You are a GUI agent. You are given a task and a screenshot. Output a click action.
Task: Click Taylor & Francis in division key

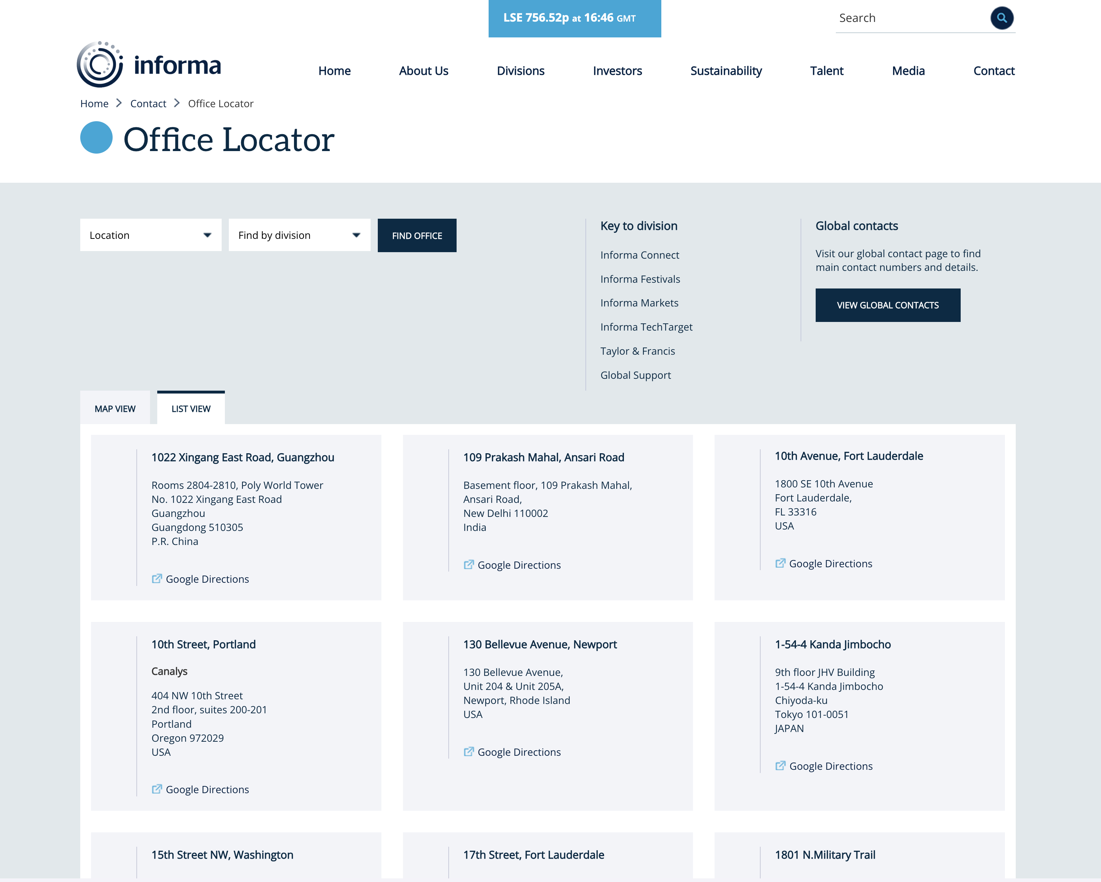tap(637, 351)
